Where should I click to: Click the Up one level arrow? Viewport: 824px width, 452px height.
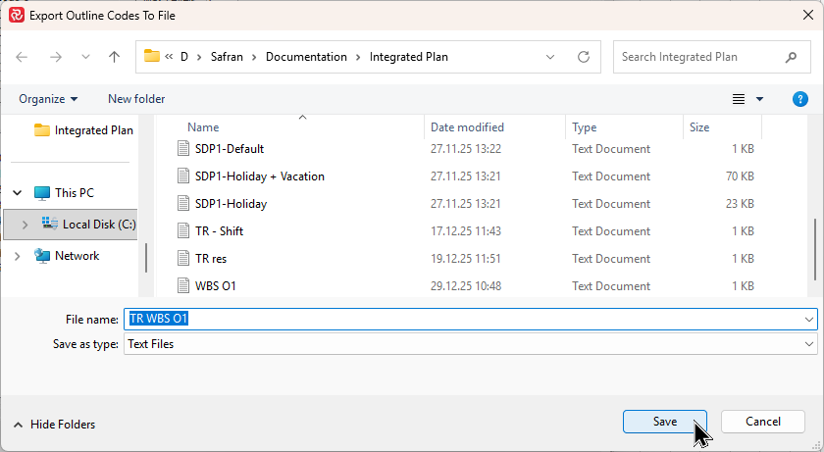[x=114, y=57]
